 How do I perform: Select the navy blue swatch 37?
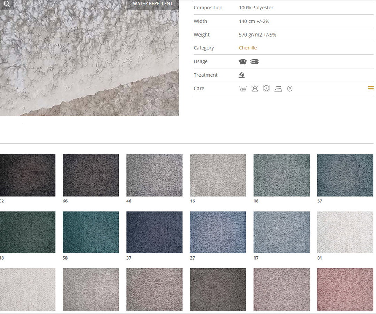click(x=154, y=232)
